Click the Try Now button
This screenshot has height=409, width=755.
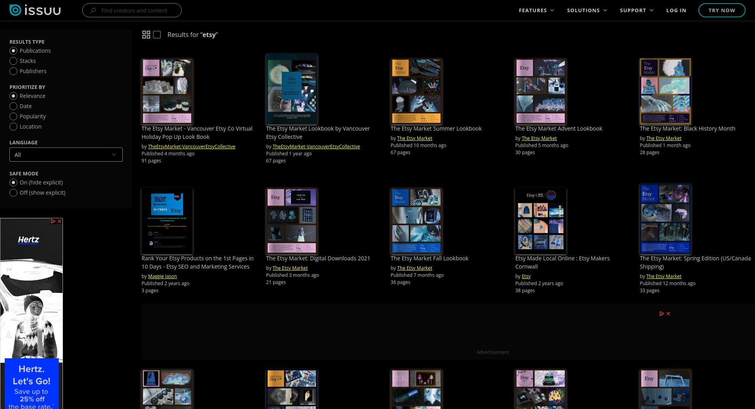(x=722, y=10)
